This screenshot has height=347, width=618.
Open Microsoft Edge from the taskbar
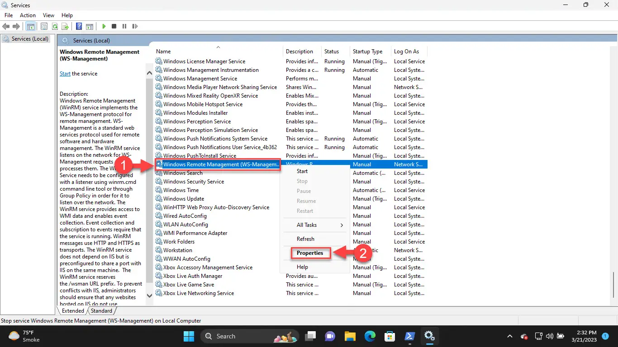point(370,336)
